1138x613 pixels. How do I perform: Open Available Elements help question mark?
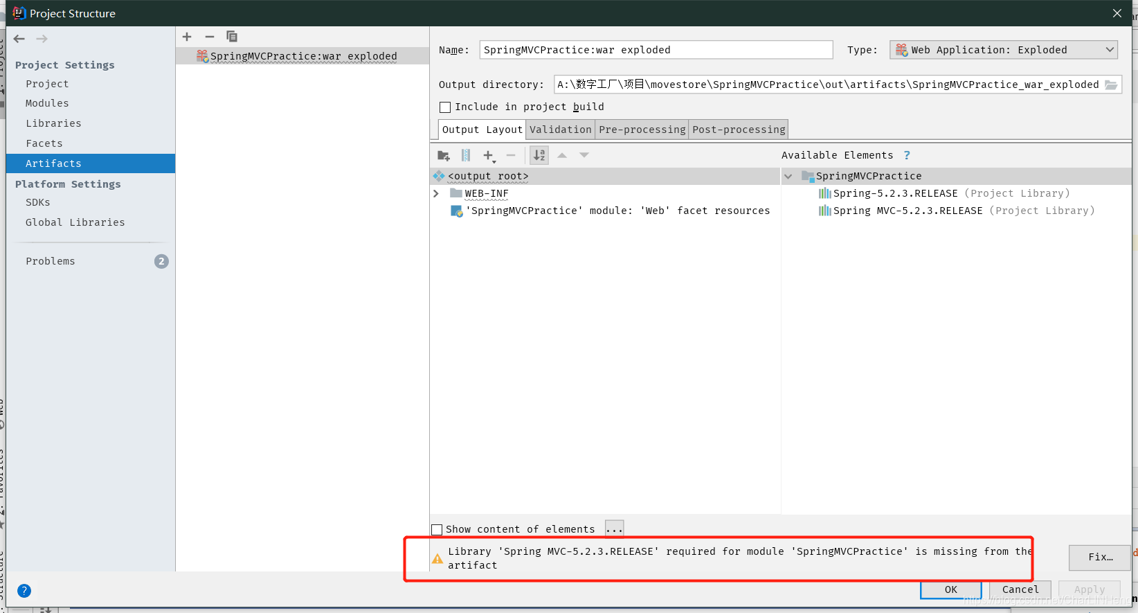[x=907, y=155]
